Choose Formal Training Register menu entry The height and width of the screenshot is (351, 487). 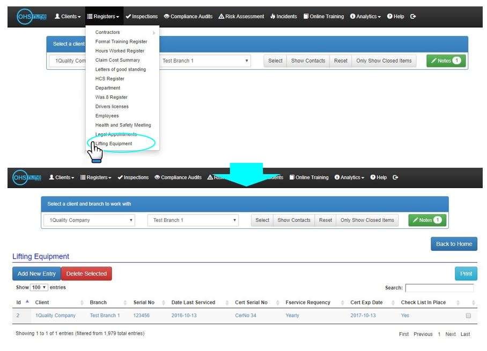click(x=120, y=41)
